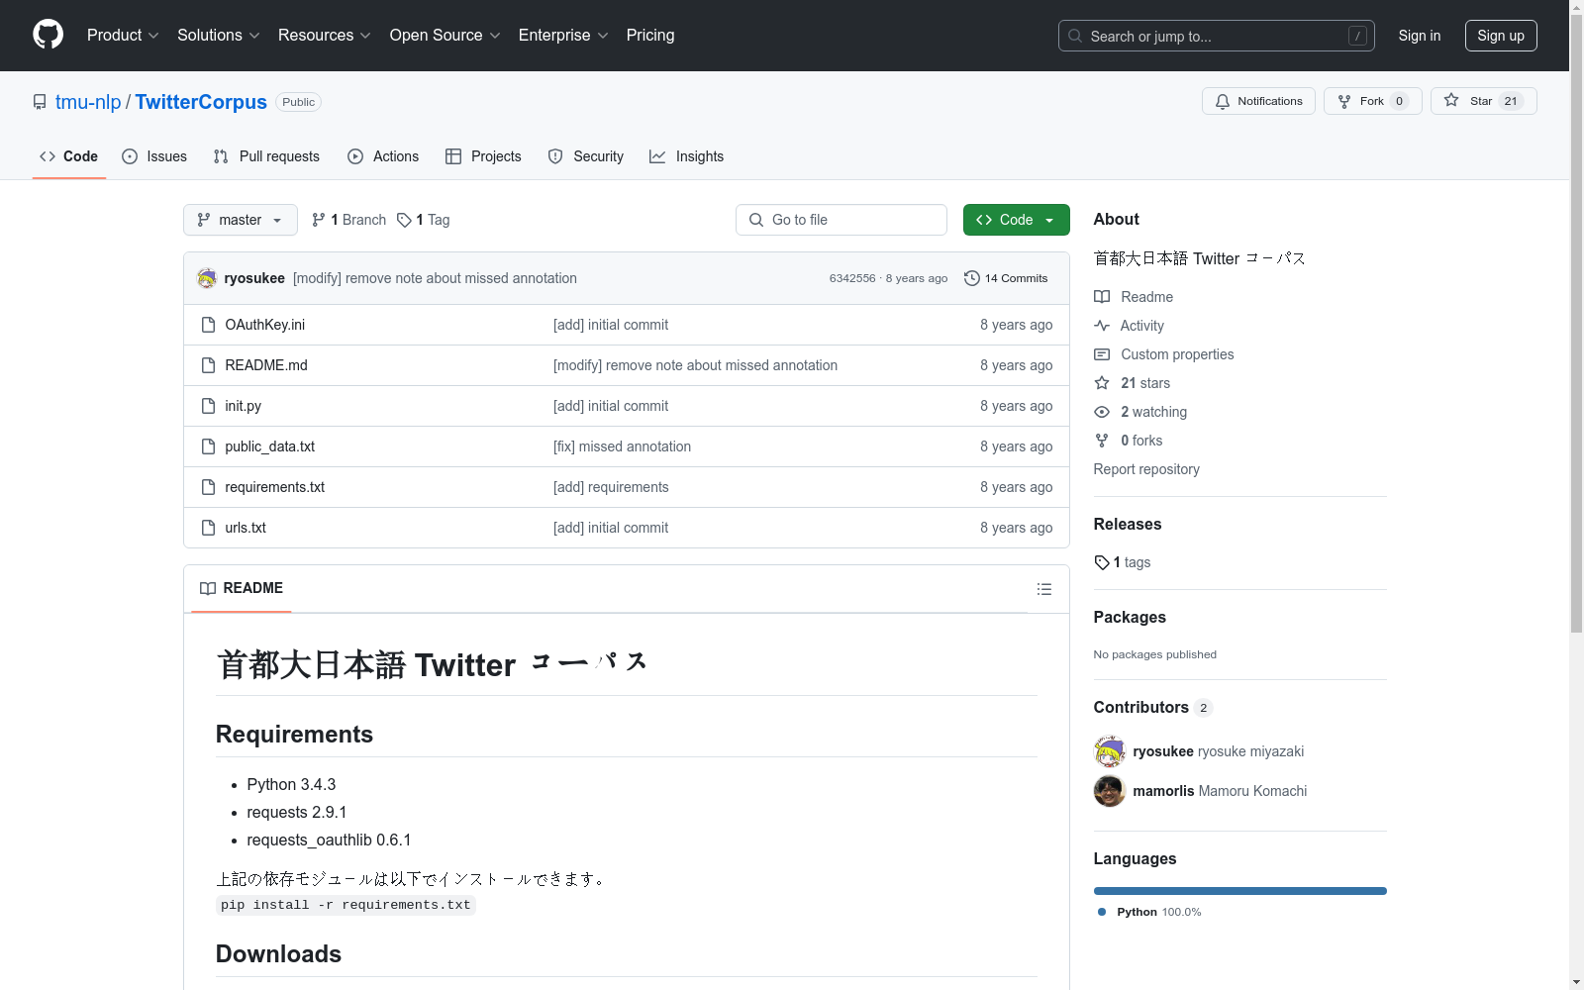Image resolution: width=1584 pixels, height=990 pixels.
Task: Expand the Open Source menu
Action: point(445,36)
